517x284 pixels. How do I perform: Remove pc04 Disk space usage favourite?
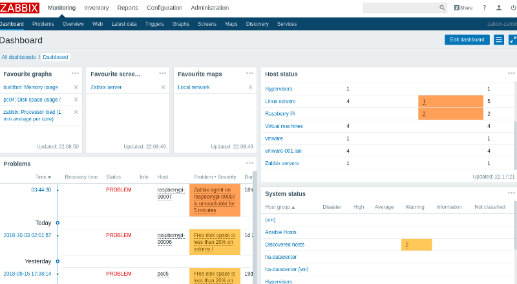coord(76,100)
